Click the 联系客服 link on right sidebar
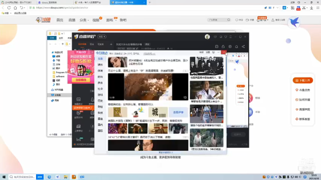Screen dimensions: 321x180 (x=303, y=119)
